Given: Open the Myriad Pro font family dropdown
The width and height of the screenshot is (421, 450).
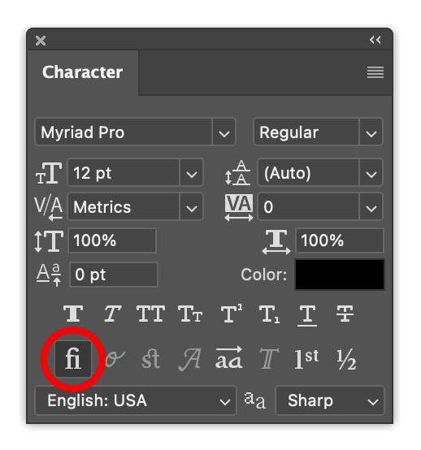Looking at the screenshot, I should [224, 132].
